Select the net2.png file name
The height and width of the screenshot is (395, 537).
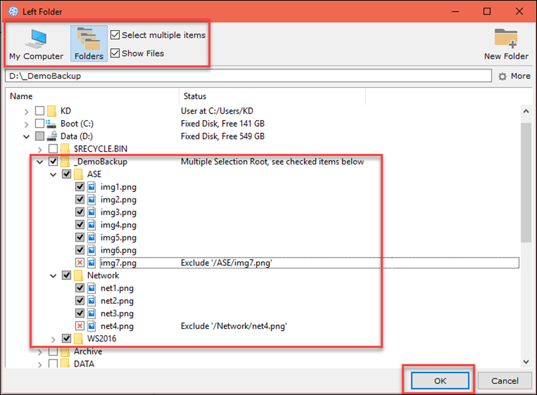(117, 301)
